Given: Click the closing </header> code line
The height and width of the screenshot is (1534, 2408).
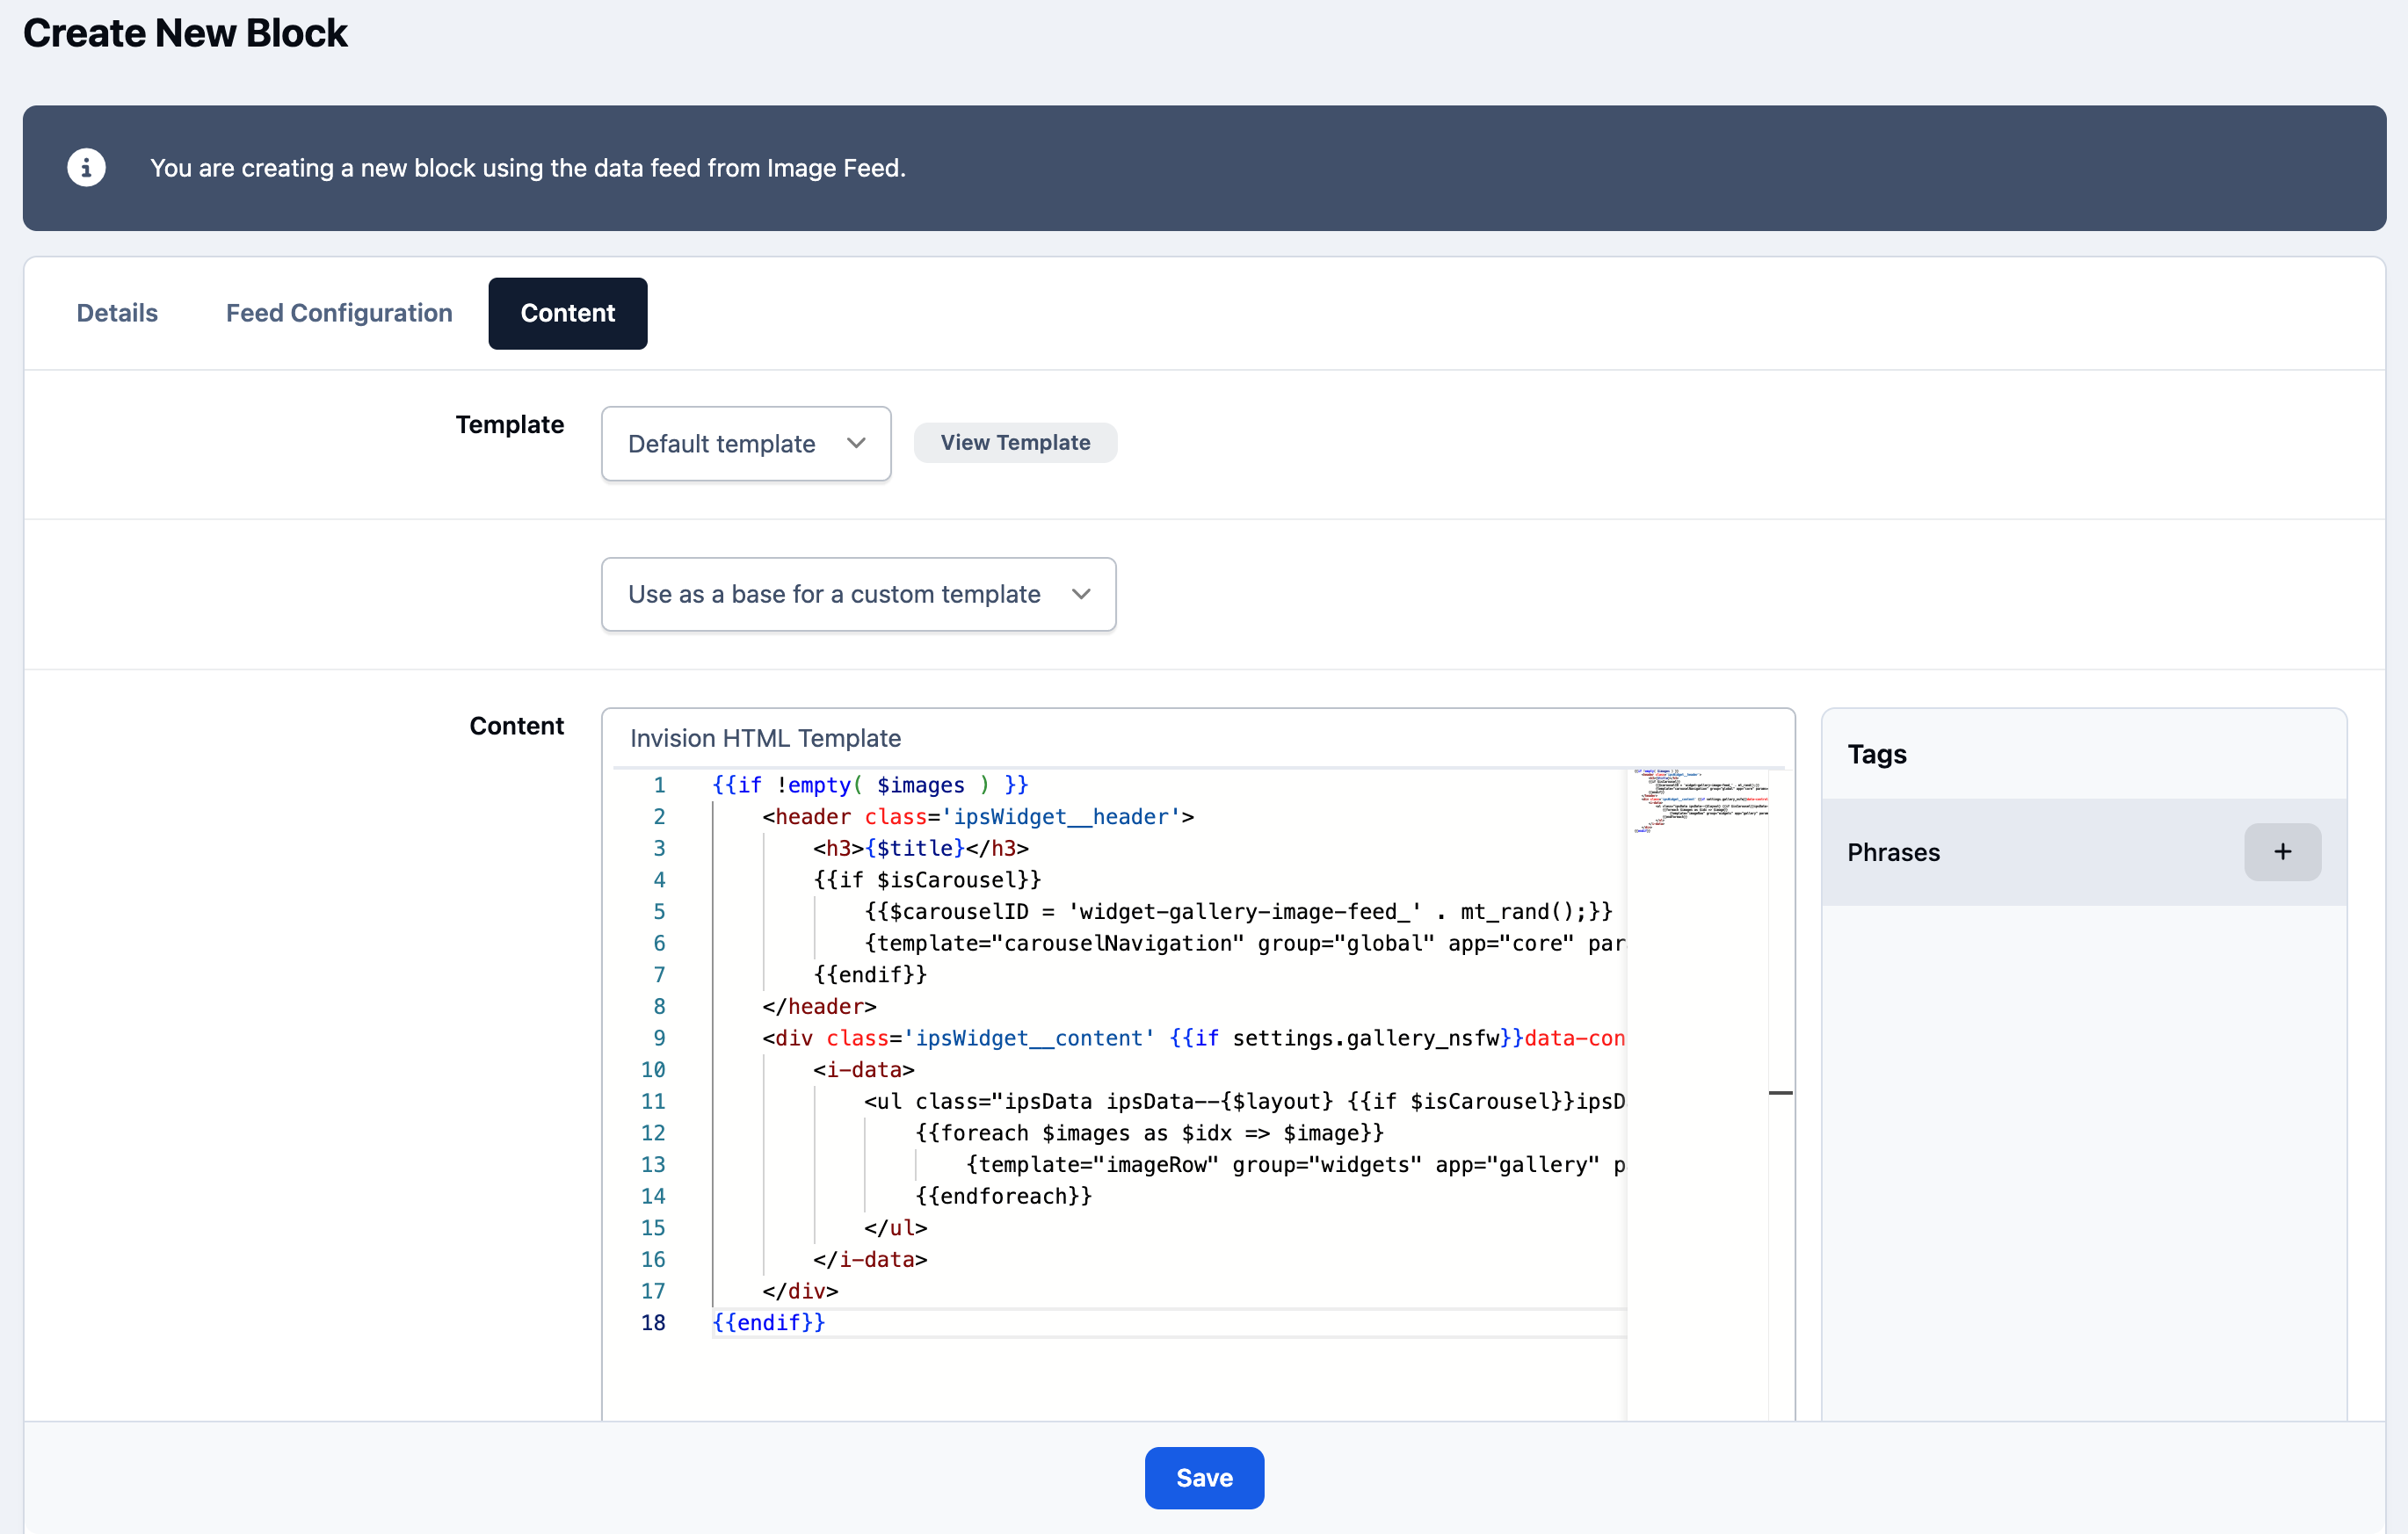Looking at the screenshot, I should (819, 1006).
